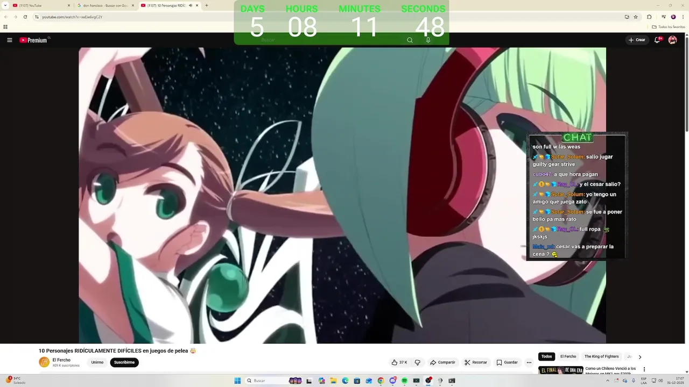Screen dimensions: 689x387
Task: Select the El Fercho filter chip
Action: [x=568, y=356]
